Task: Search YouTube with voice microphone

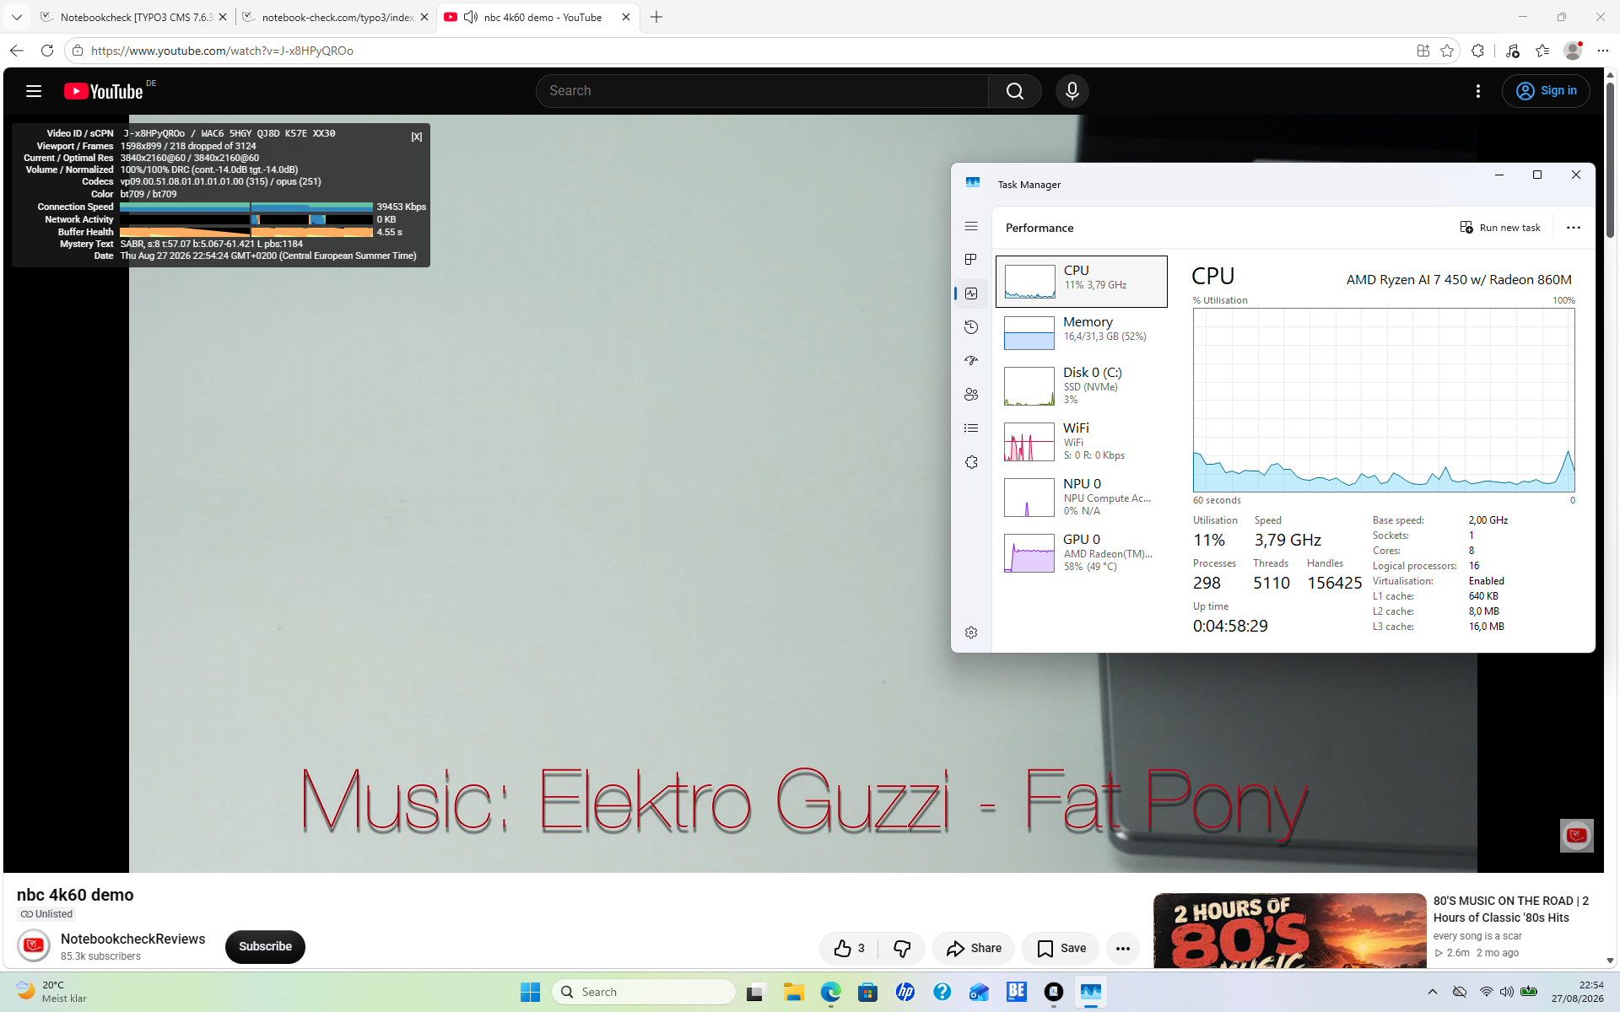Action: point(1072,91)
